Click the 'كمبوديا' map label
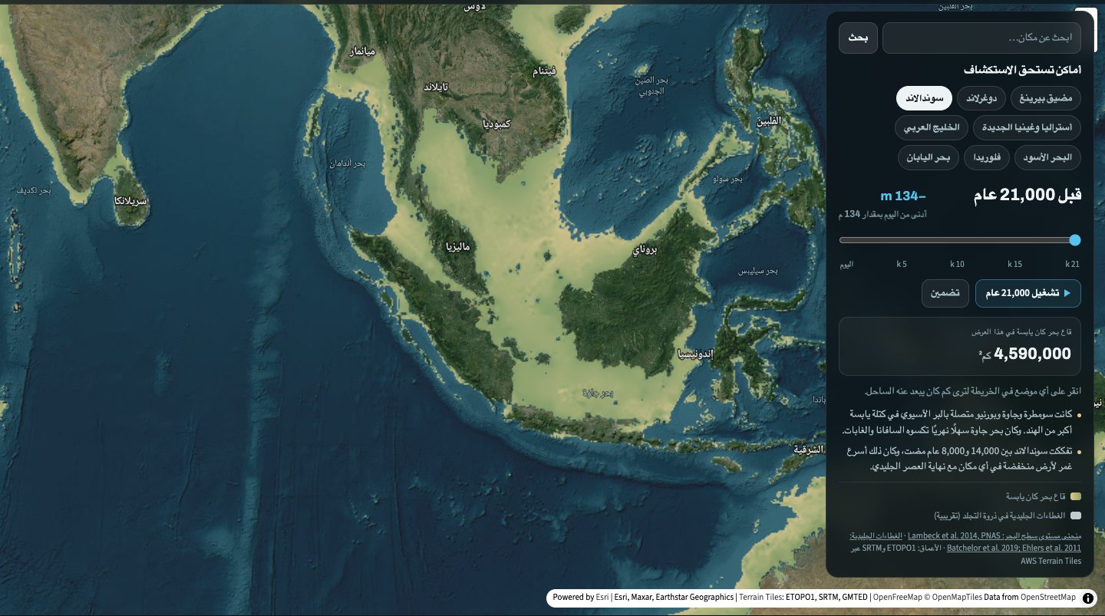Image resolution: width=1105 pixels, height=616 pixels. tap(496, 124)
